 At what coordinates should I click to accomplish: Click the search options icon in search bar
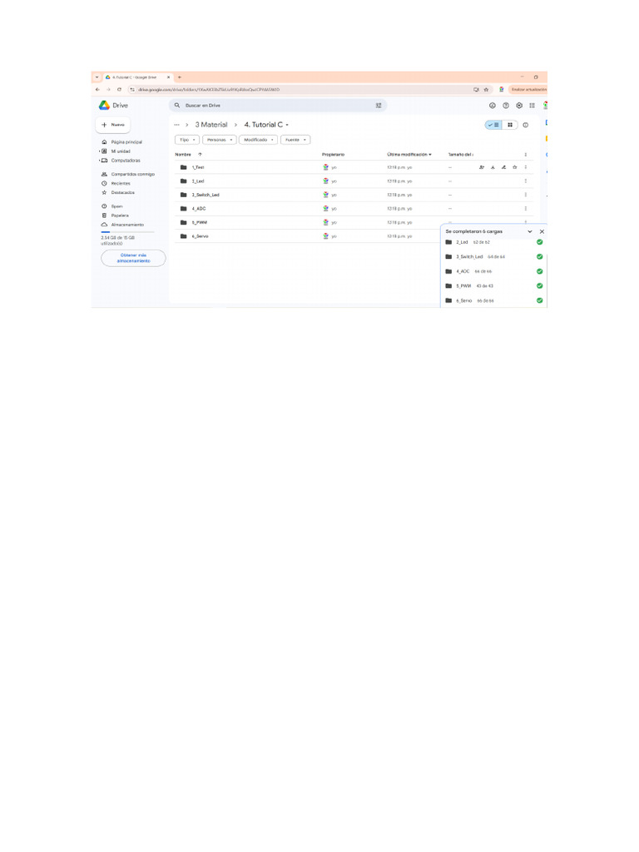[x=379, y=106]
